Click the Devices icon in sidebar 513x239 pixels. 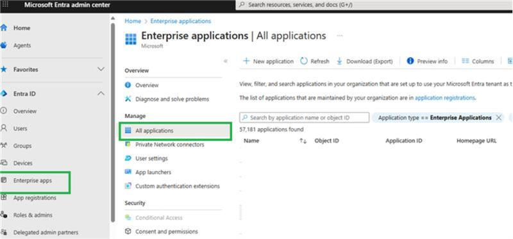4,163
